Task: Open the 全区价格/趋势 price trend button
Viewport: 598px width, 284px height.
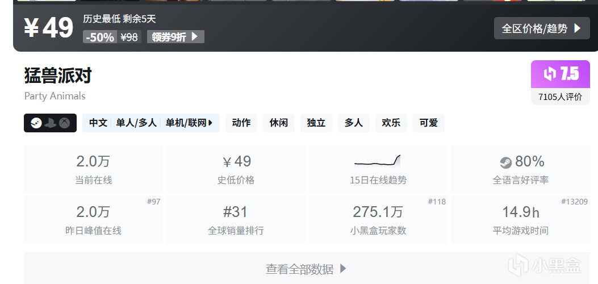Action: (x=542, y=28)
